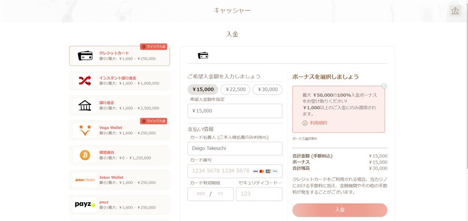Select the 100% deposit bonus card
The height and width of the screenshot is (221, 468).
(x=338, y=109)
